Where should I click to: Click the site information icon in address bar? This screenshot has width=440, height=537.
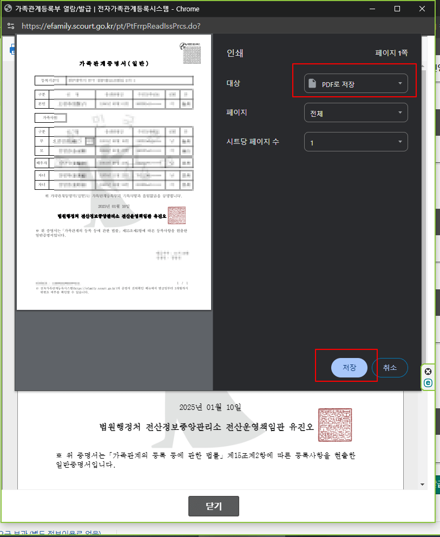tap(11, 25)
